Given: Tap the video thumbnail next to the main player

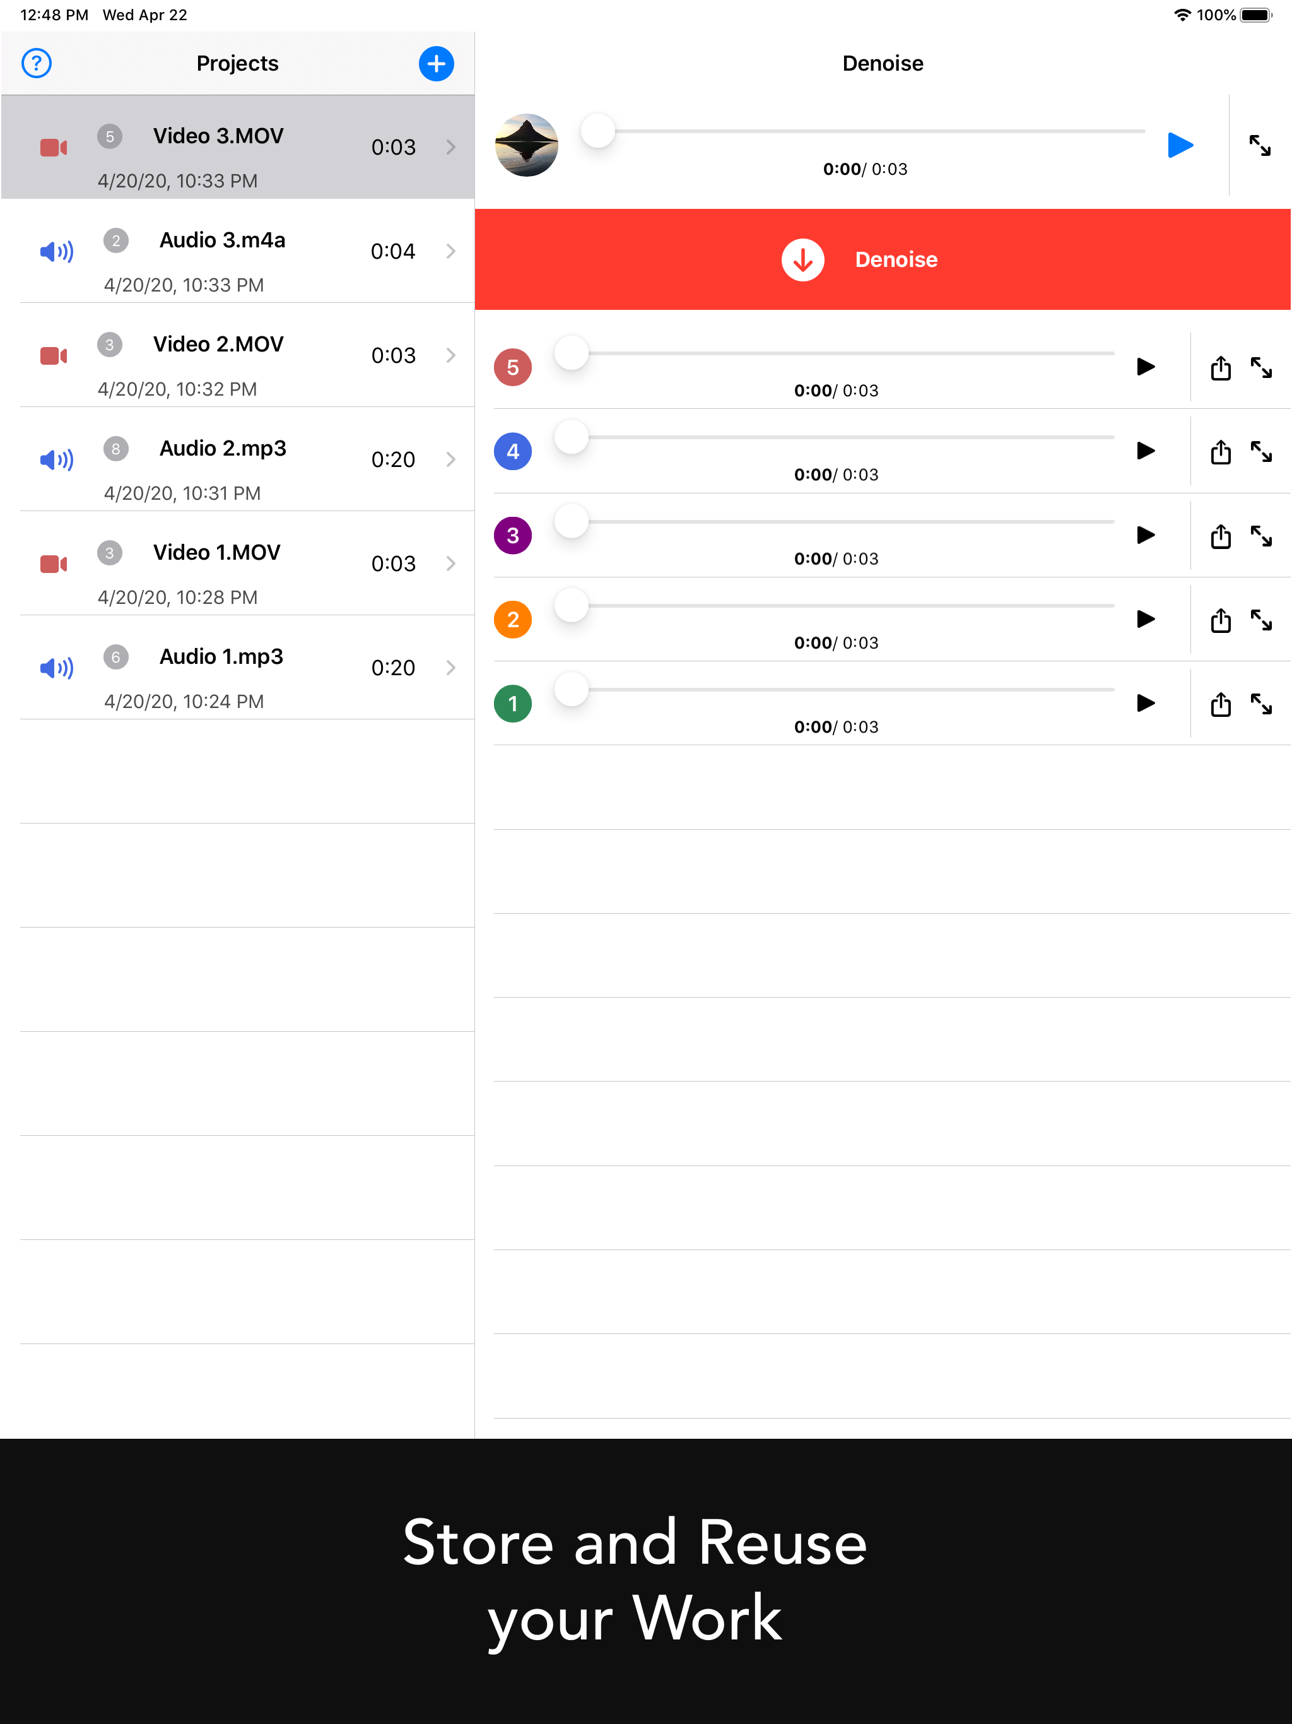Looking at the screenshot, I should [x=527, y=145].
